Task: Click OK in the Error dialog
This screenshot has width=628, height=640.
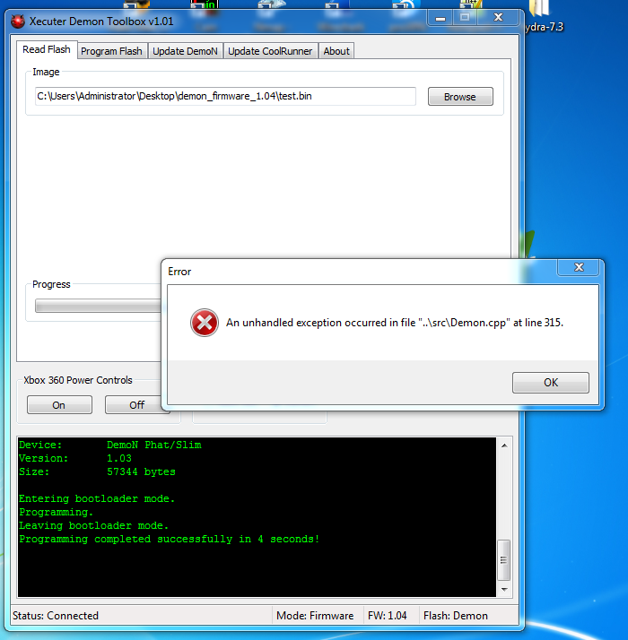Action: pos(551,383)
